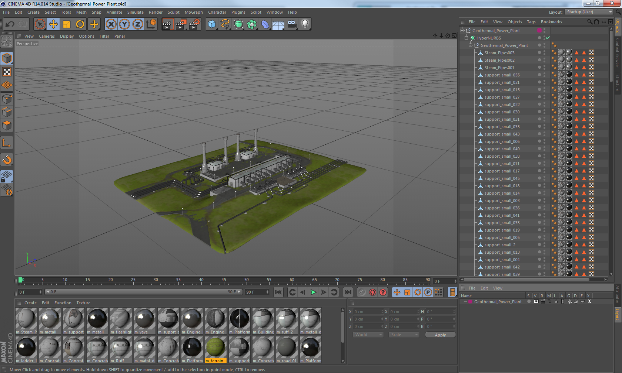Add a floor environment object

278,24
